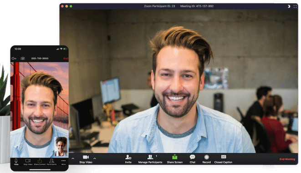Close the Zoom window with red button
Viewport: 301px width, 173px height.
pos(62,6)
